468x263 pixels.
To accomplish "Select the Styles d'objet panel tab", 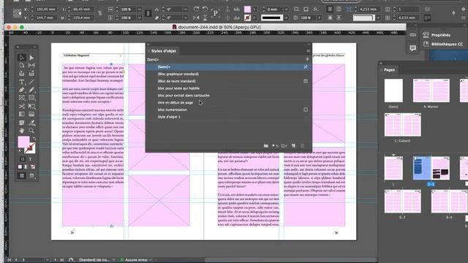I will (163, 51).
